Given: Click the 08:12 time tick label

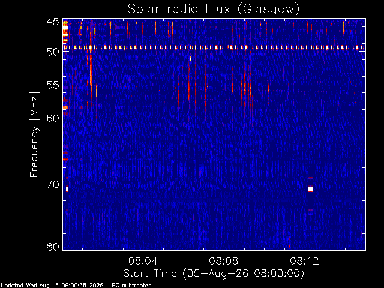Looking at the screenshot, I should coord(305,261).
